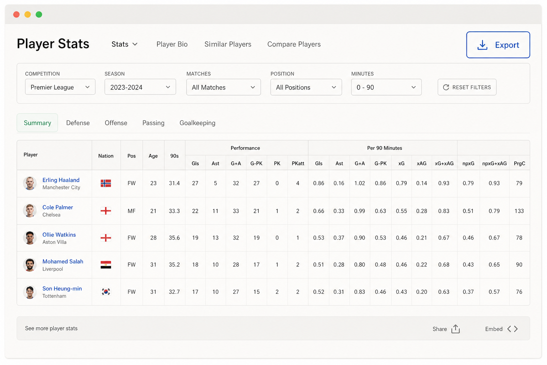
Task: Click Ollie Watkins' avatar photo
Action: (30, 238)
